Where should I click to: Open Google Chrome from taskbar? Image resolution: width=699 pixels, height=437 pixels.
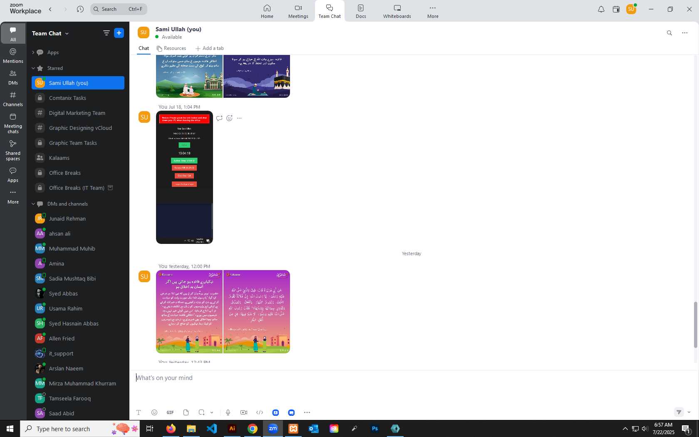[253, 429]
